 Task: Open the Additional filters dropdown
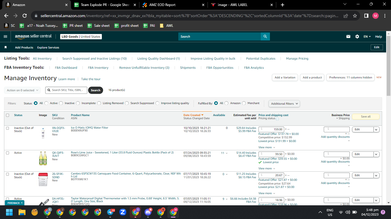284,104
